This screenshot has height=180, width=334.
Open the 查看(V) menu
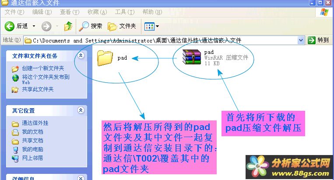(70, 12)
